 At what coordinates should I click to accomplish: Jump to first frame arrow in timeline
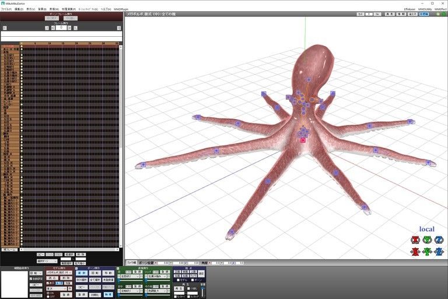click(x=5, y=28)
